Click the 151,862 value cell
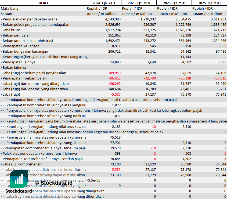This screenshot has width=227, height=199. (114, 35)
